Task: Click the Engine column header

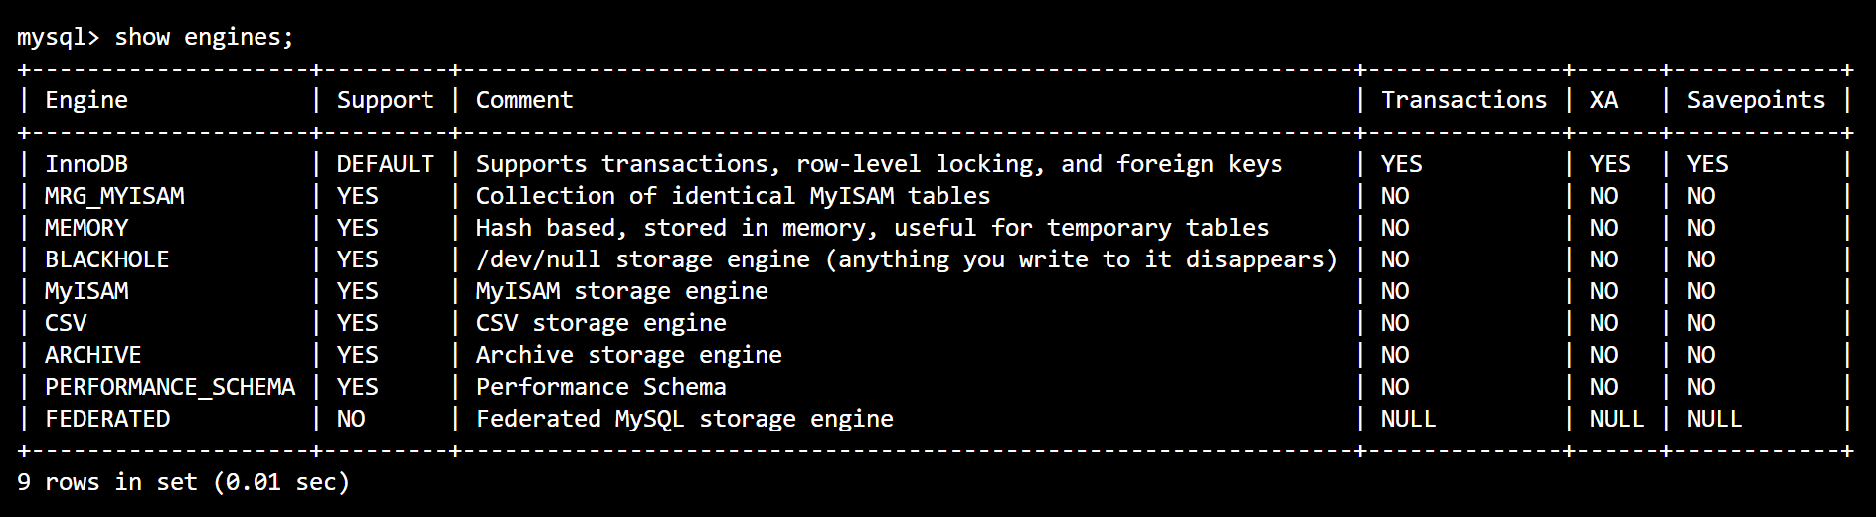Action: click(x=86, y=100)
